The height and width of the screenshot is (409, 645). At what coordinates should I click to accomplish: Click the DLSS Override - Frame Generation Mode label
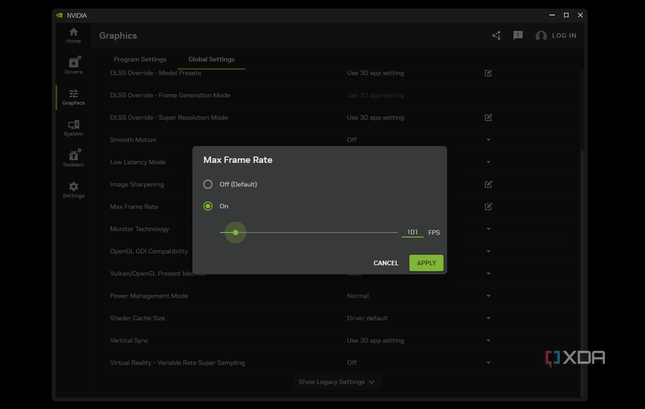pos(170,95)
